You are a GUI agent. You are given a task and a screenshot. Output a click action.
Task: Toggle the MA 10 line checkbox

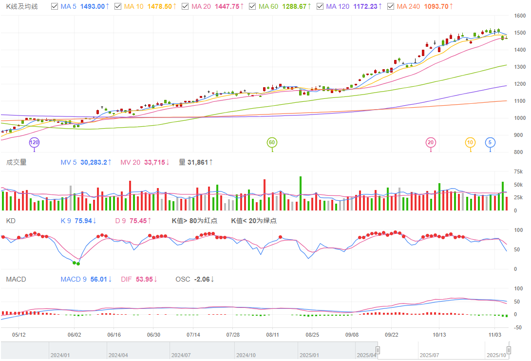[x=117, y=6]
